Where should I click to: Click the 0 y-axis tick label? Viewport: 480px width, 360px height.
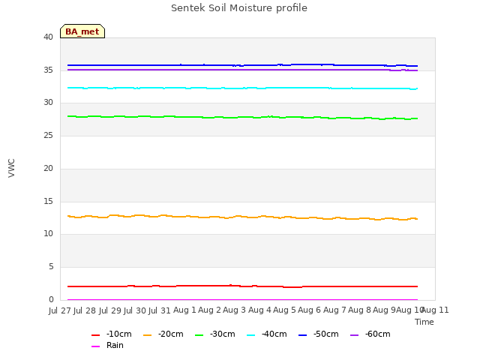[x=51, y=300]
